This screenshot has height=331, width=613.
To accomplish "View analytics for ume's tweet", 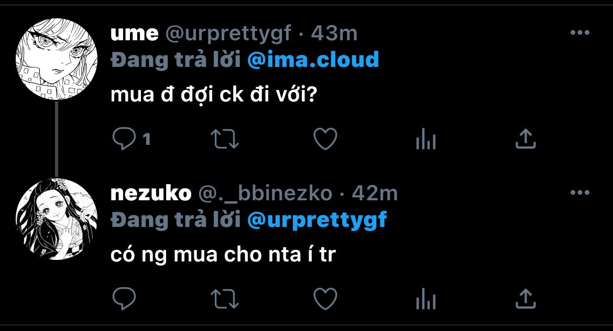I will pos(425,139).
